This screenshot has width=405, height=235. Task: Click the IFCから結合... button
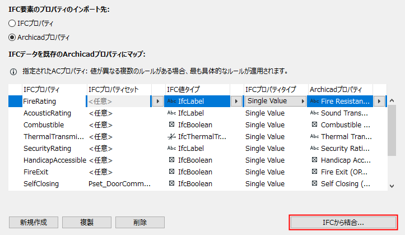[x=343, y=222]
